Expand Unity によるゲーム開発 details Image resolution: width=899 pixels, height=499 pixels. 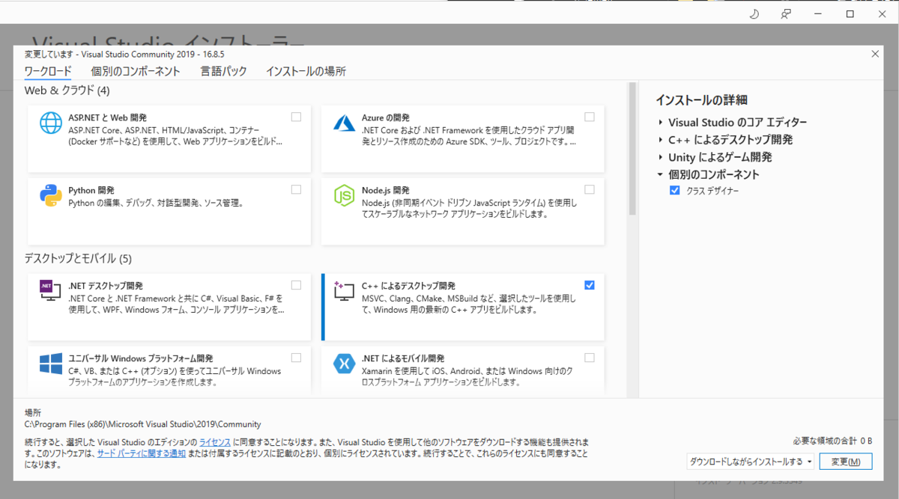660,157
